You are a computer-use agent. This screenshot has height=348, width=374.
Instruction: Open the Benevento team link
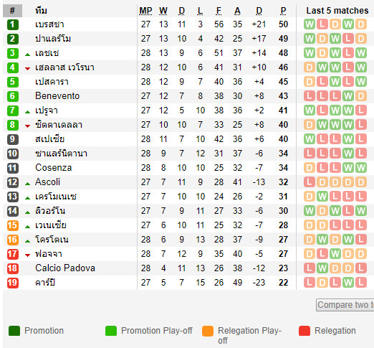(57, 96)
